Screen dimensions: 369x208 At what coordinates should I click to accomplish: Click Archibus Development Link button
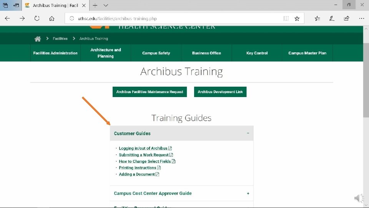(220, 92)
